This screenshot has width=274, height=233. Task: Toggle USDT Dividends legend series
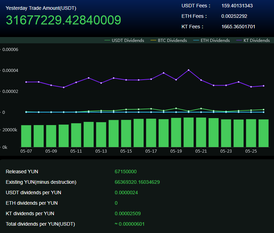(124, 41)
